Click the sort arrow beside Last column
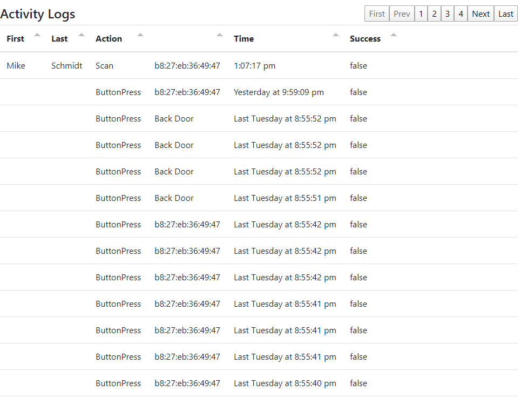The image size is (521, 418). [82, 35]
